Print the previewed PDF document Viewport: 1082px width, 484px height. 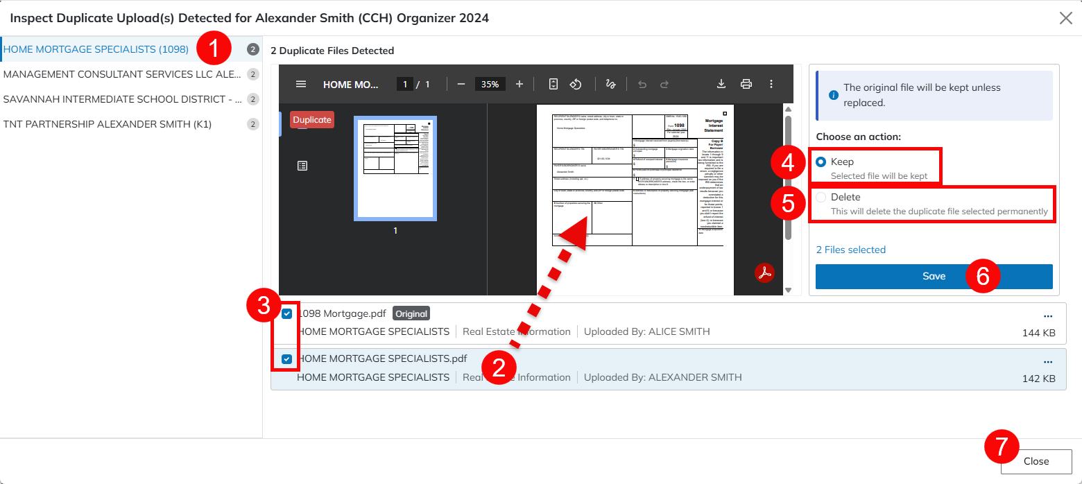[746, 84]
